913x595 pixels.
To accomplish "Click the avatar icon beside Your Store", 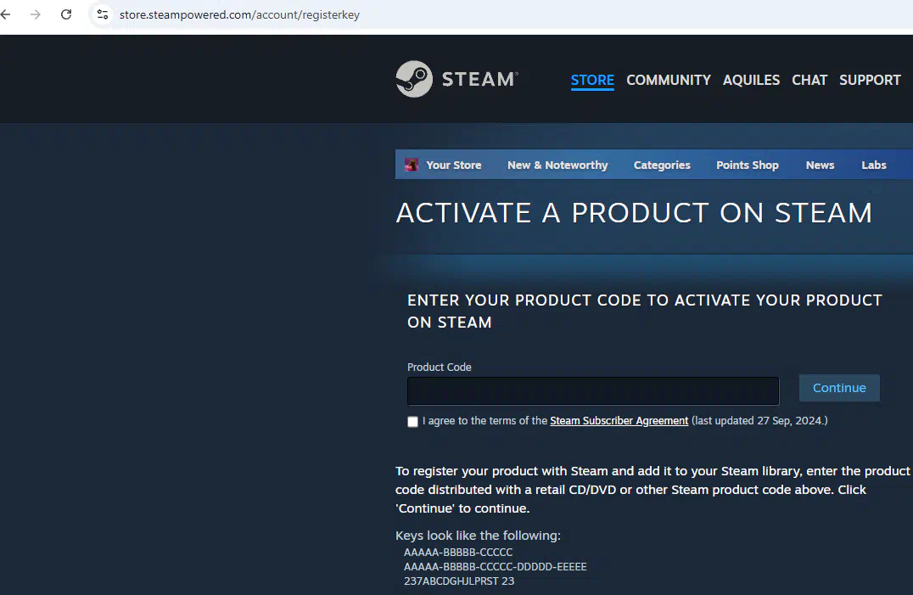I will [411, 165].
